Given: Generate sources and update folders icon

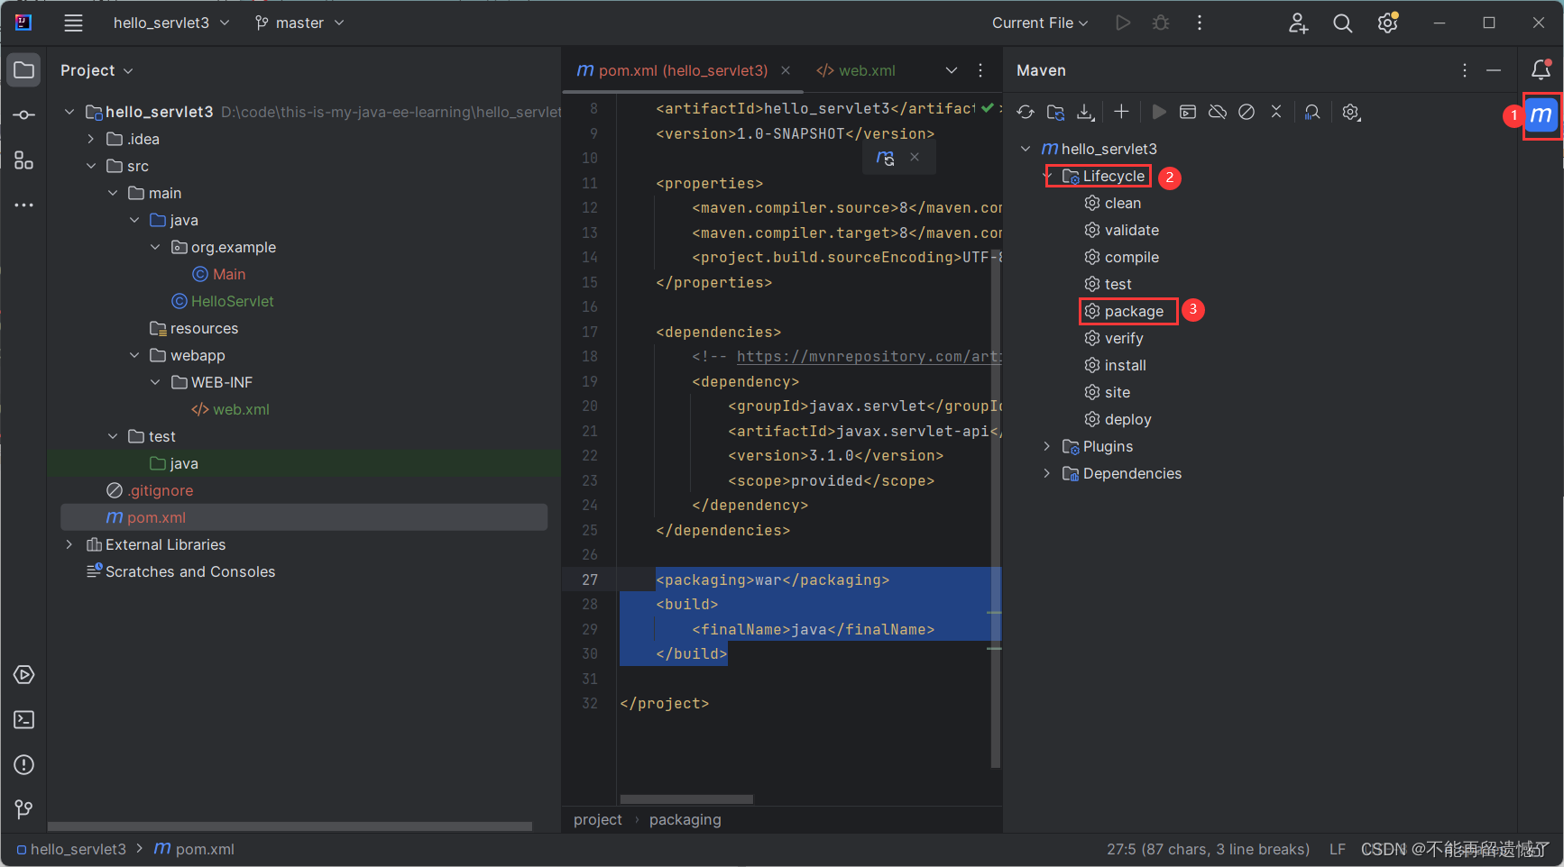Looking at the screenshot, I should (x=1055, y=113).
